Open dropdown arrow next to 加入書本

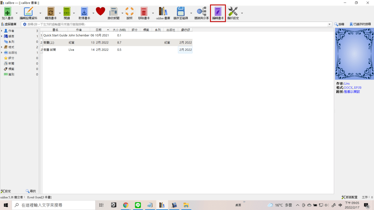point(16,13)
